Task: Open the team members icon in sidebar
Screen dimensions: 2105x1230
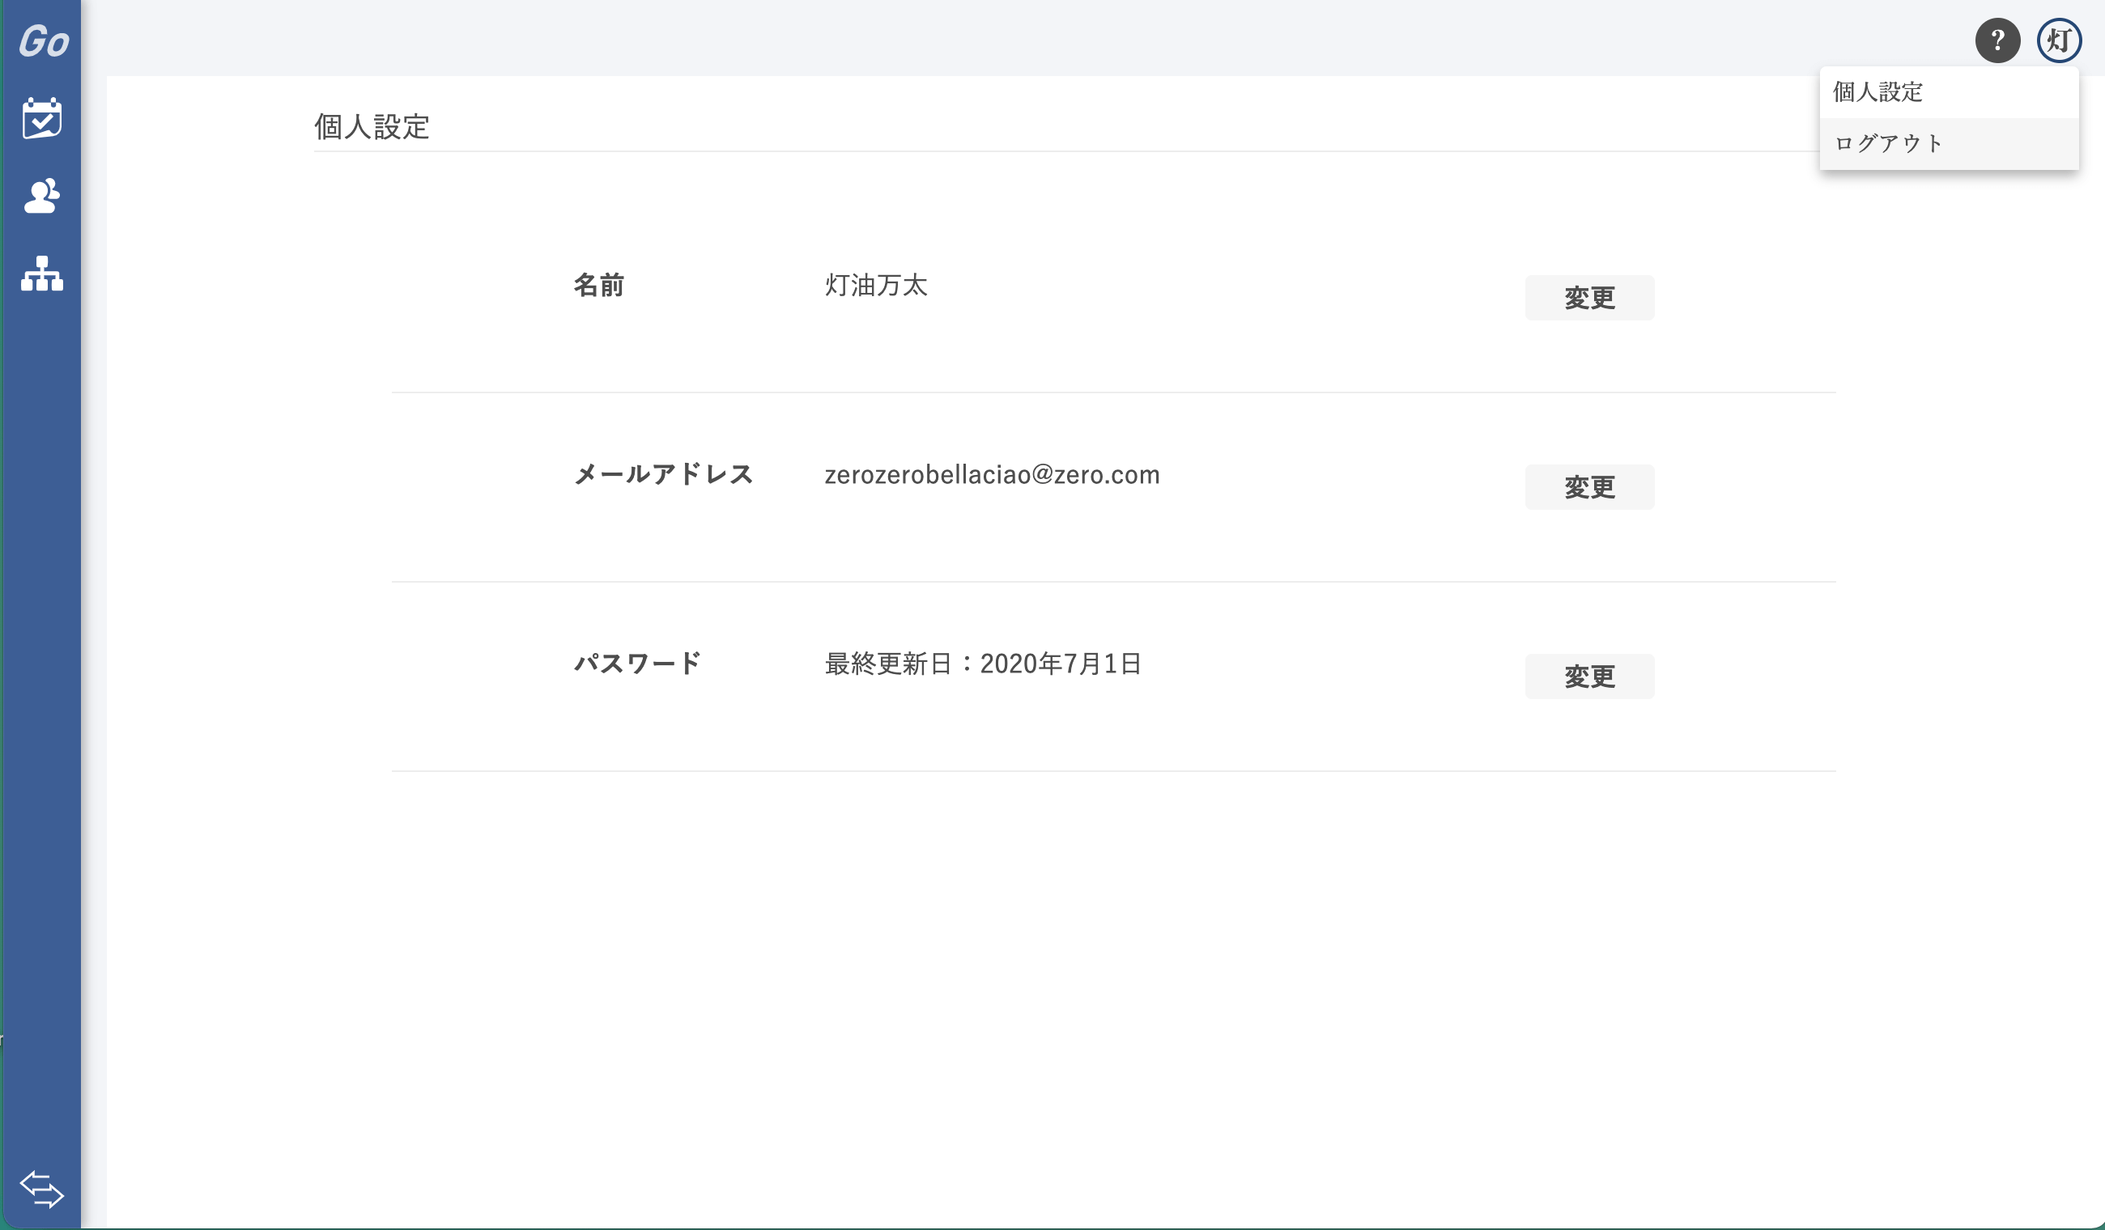Action: coord(41,196)
